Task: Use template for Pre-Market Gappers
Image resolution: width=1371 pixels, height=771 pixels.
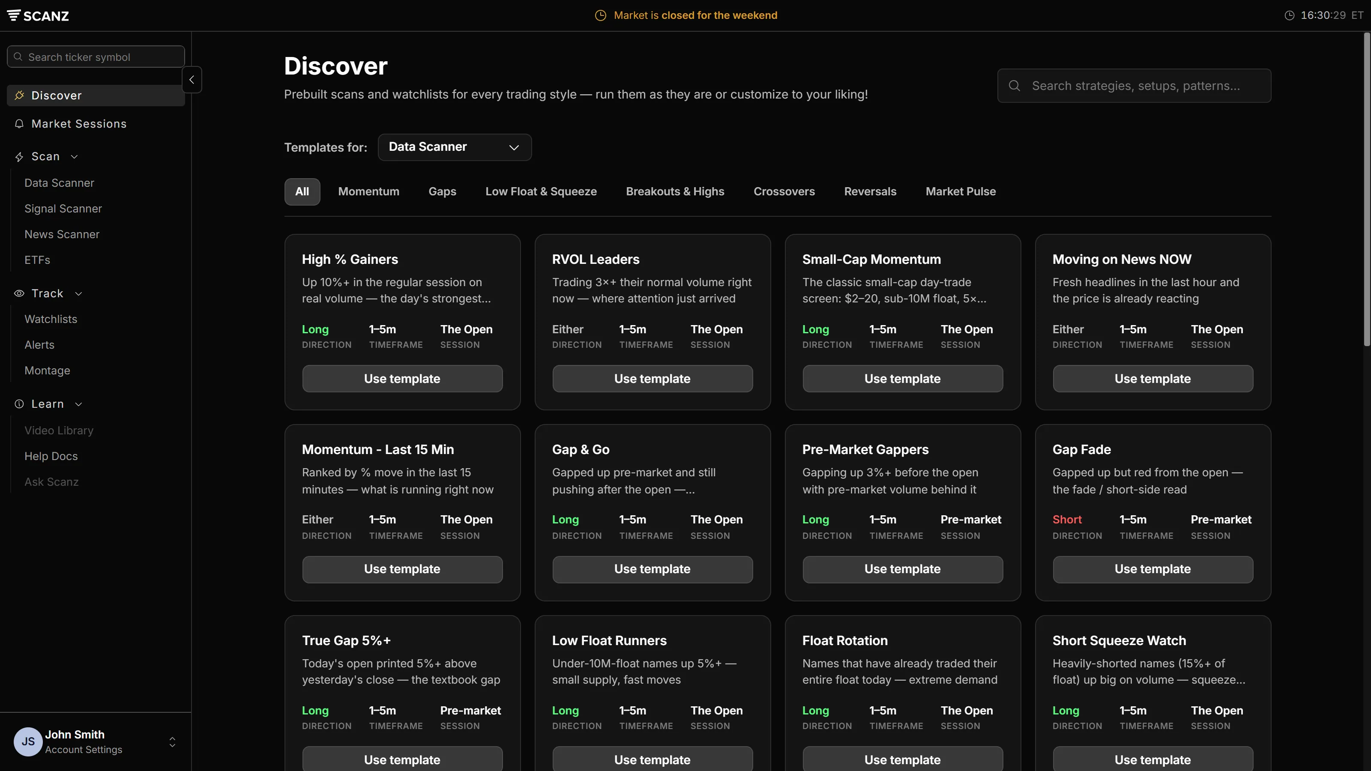Action: tap(903, 569)
